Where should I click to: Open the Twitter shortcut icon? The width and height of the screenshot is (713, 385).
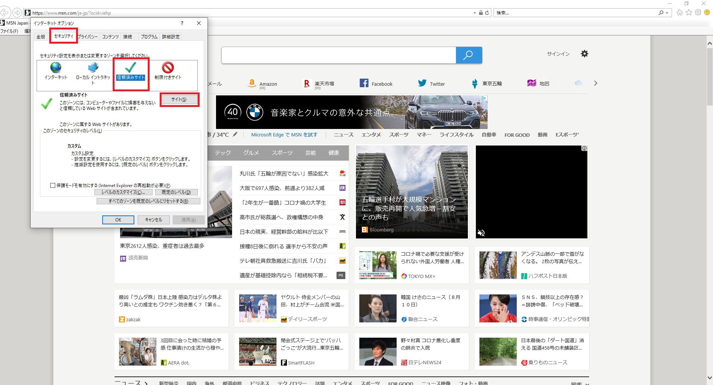(x=422, y=83)
